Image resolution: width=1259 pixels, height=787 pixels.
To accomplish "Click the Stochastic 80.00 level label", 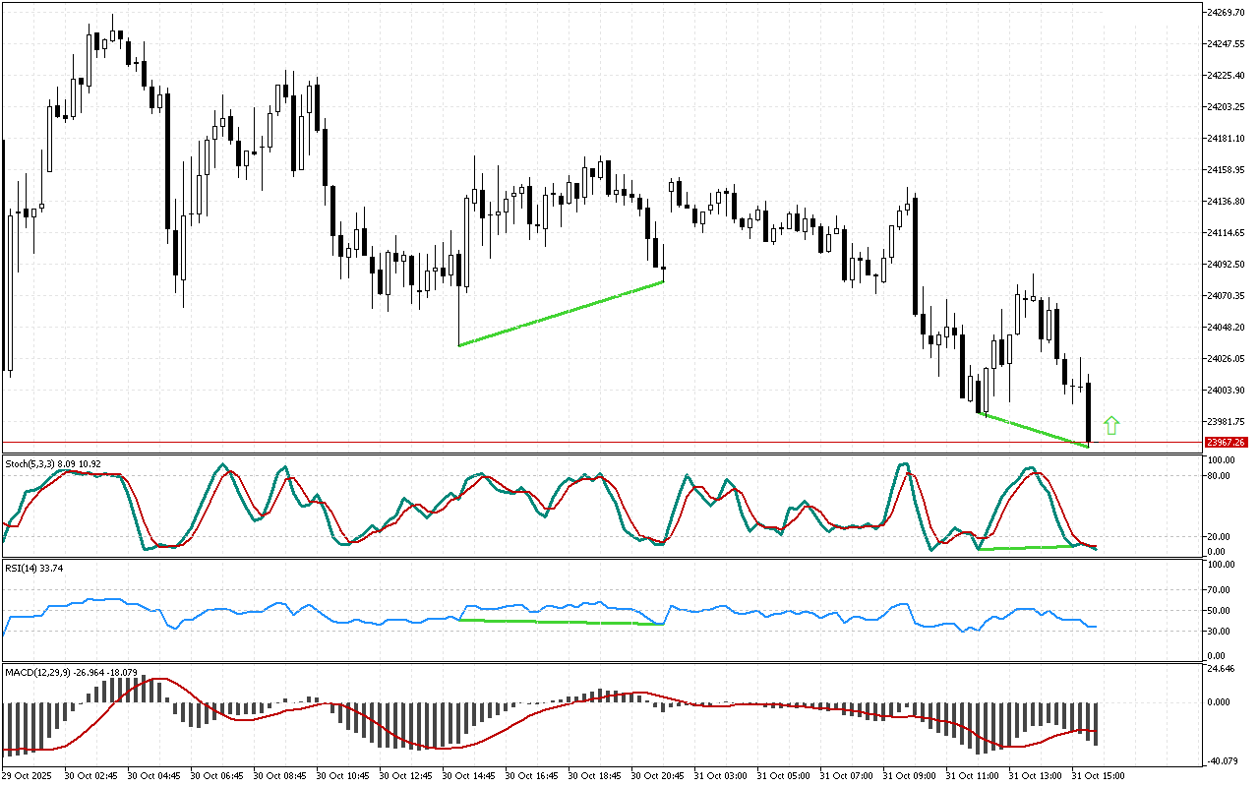I will point(1220,476).
